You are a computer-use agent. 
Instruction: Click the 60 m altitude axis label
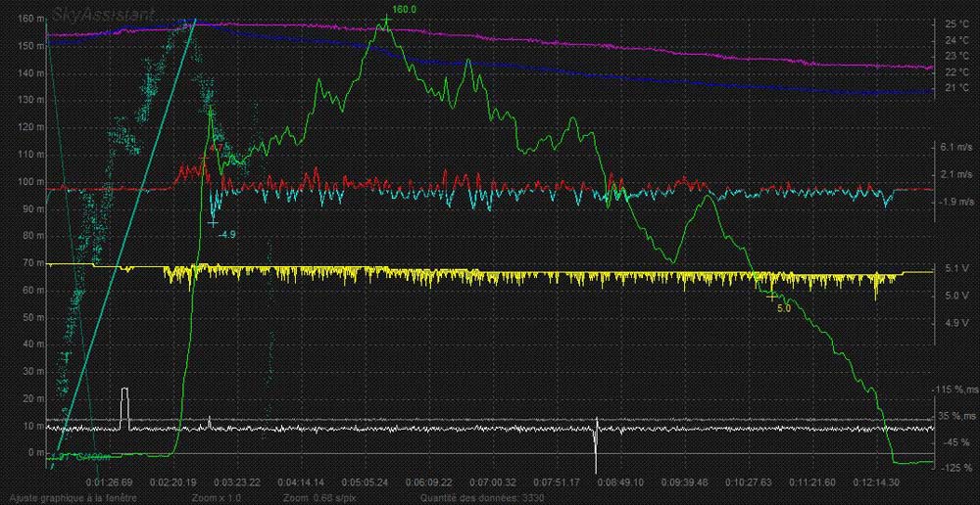pos(33,291)
